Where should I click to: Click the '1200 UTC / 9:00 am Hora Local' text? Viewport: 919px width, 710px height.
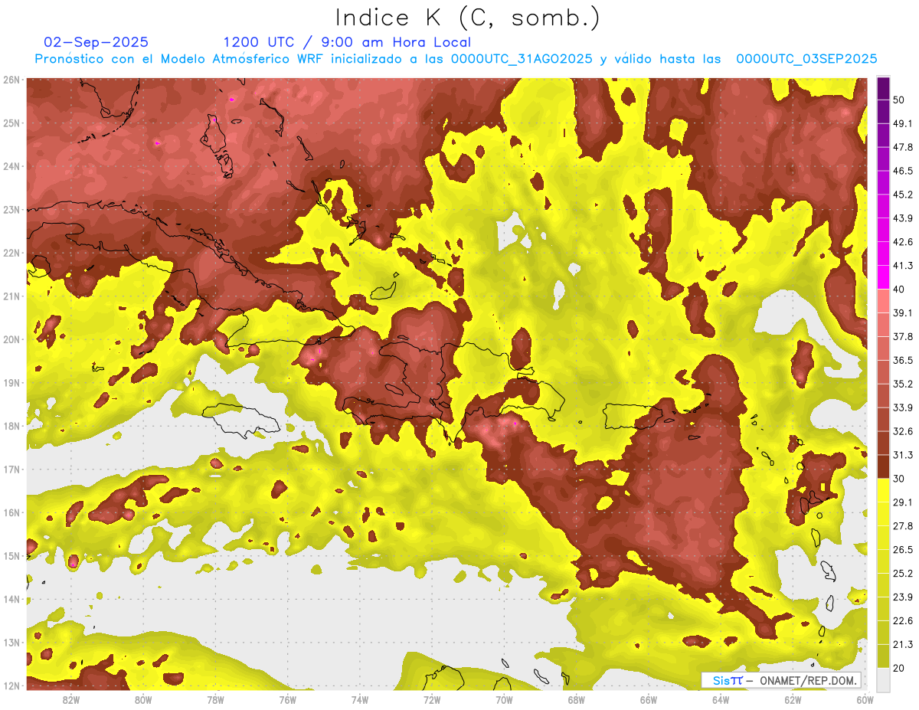pos(347,42)
